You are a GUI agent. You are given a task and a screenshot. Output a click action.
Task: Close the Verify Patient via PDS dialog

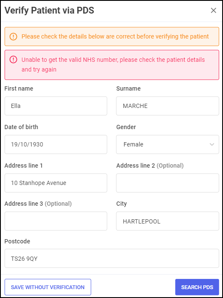[214, 11]
